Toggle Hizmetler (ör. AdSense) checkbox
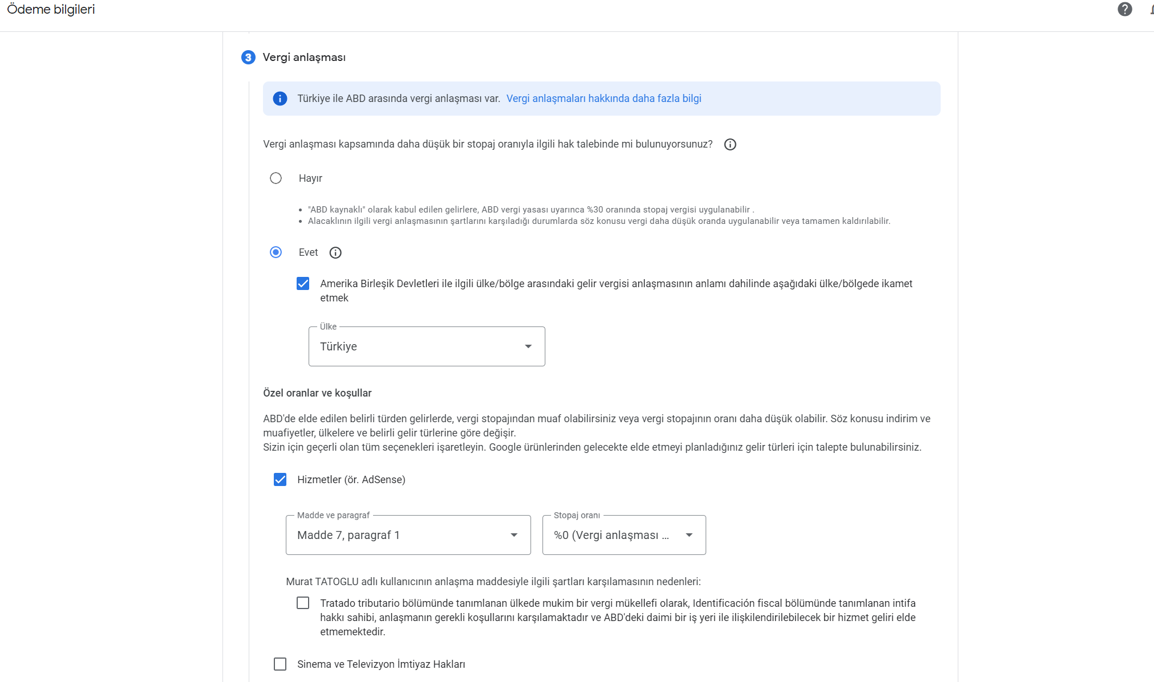This screenshot has height=682, width=1154. (x=280, y=480)
